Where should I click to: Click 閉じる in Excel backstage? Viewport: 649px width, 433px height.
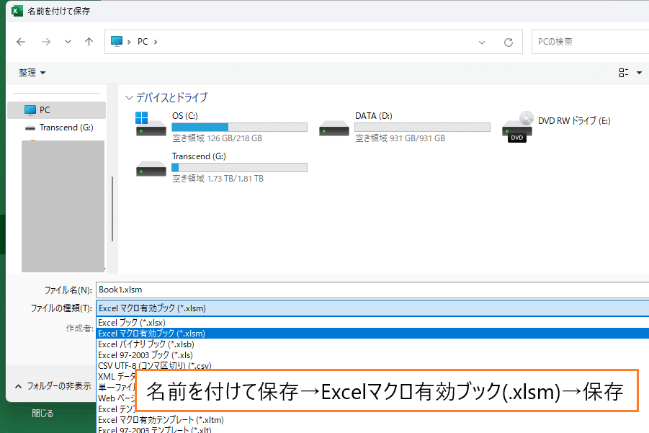pos(42,414)
